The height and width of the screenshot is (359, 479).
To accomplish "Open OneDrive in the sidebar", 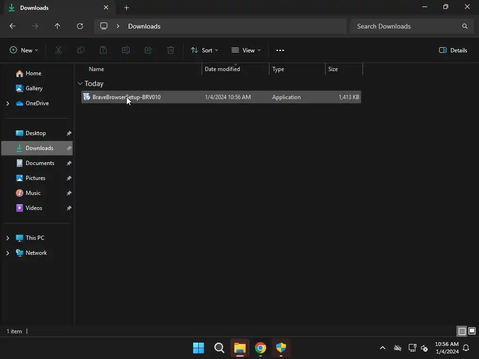I will tap(37, 103).
